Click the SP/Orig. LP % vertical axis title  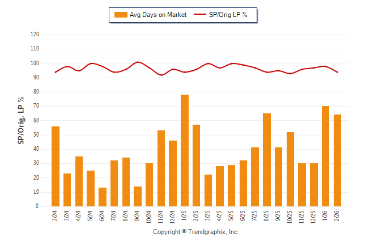point(21,120)
